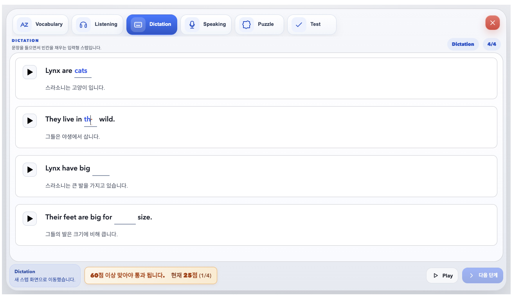The width and height of the screenshot is (513, 299).
Task: Focus the blank before 'size.'
Action: coord(125,218)
